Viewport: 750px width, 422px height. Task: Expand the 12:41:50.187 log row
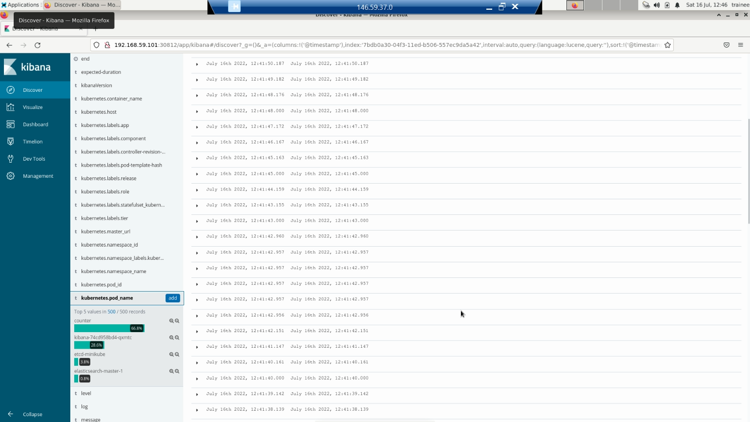tap(197, 64)
